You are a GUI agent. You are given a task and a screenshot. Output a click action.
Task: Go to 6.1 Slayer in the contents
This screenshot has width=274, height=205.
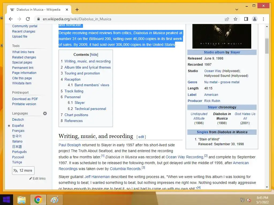79,103
